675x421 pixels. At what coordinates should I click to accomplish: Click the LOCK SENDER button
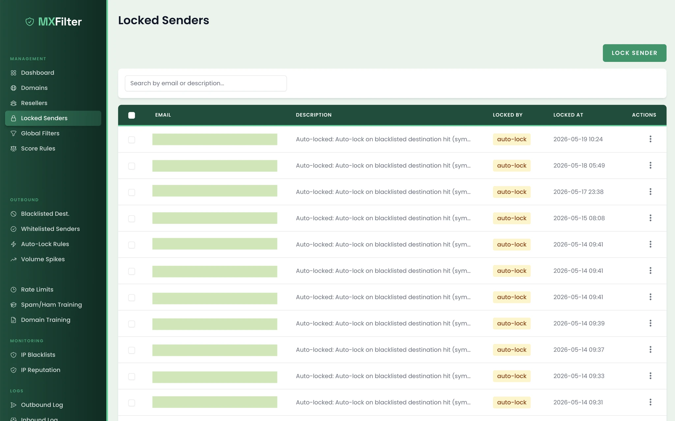pos(634,53)
